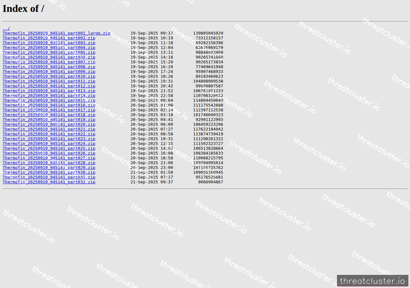
Task: Open the part011.zip link
Action: (49, 81)
